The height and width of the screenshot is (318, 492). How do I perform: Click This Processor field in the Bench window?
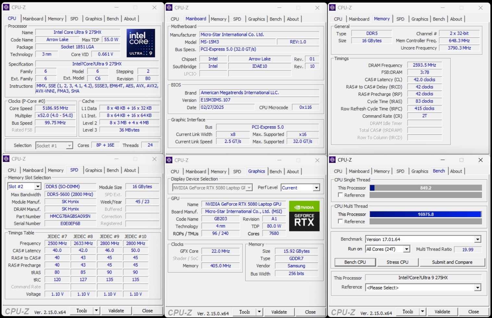(x=423, y=277)
